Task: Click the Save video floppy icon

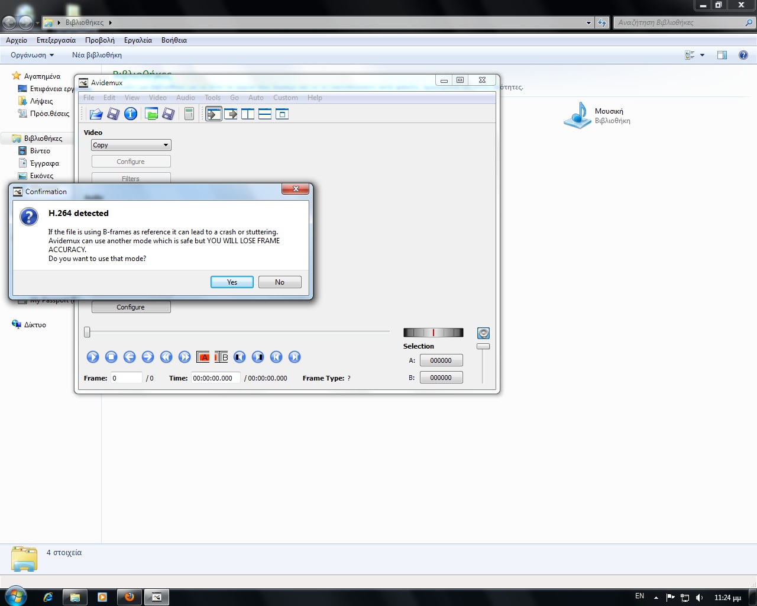Action: tap(114, 114)
